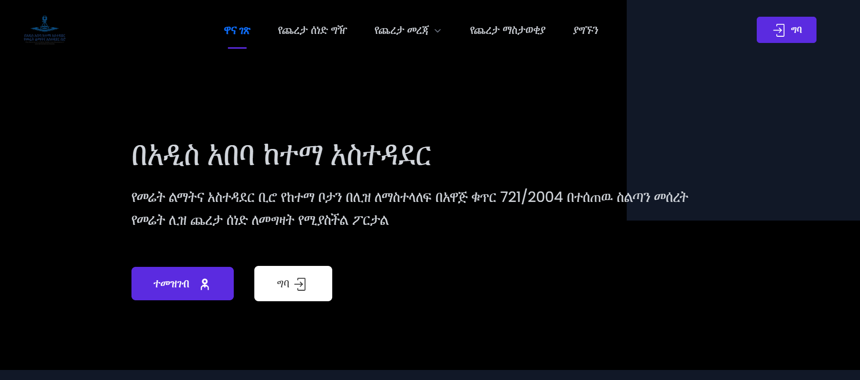This screenshot has height=380, width=860.
Task: Open the የጨረታ ሰነድ ግዥ page
Action: [312, 31]
